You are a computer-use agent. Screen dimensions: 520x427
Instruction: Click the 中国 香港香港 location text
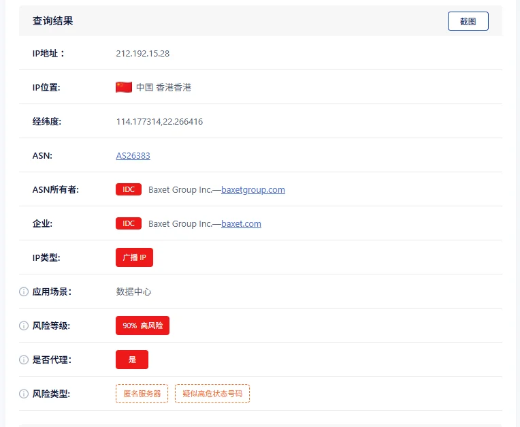point(163,87)
